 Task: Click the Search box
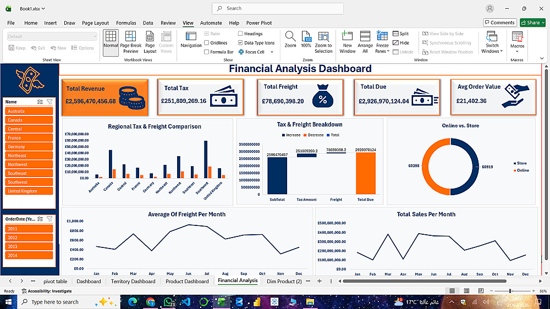tap(277, 8)
